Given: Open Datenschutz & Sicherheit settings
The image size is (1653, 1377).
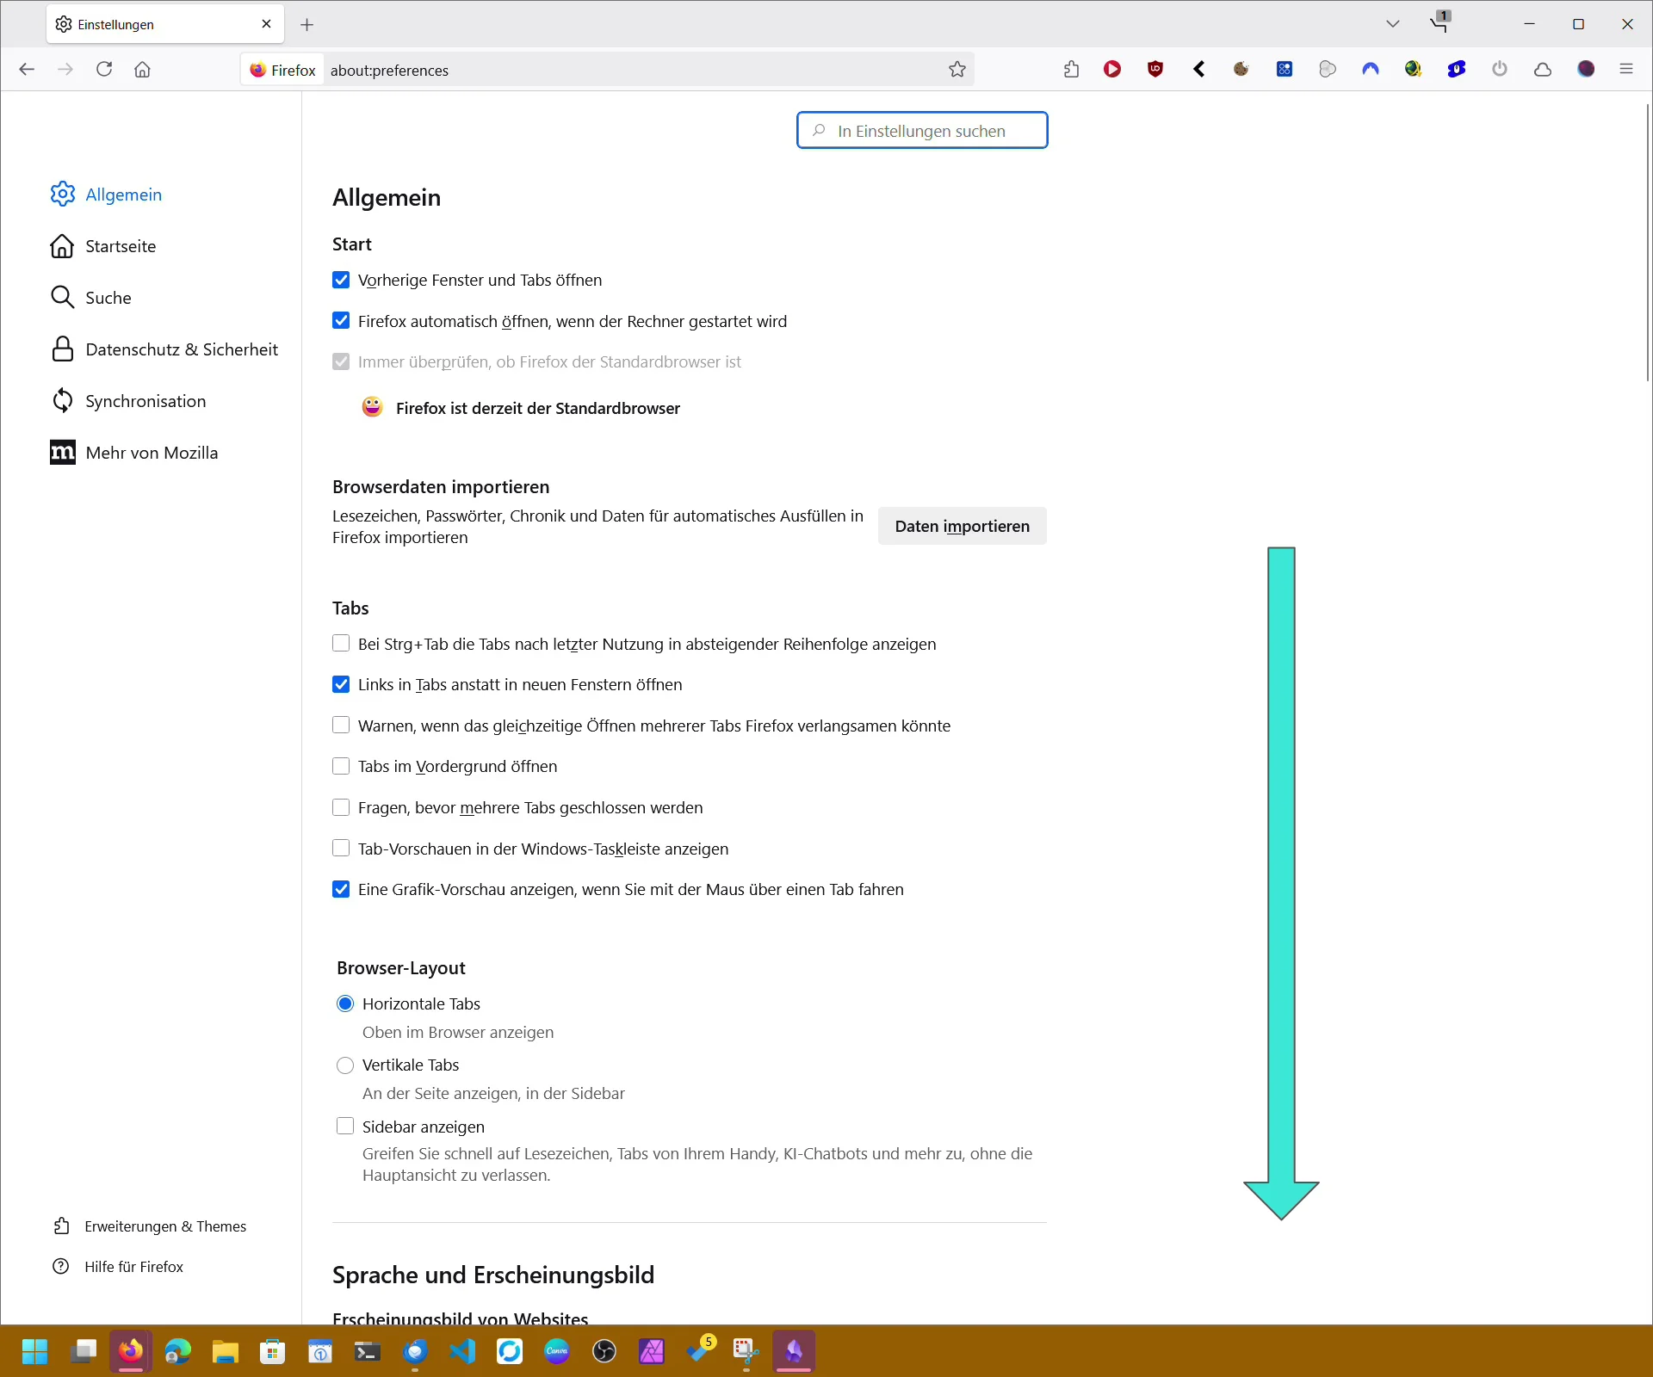Looking at the screenshot, I should tap(164, 349).
